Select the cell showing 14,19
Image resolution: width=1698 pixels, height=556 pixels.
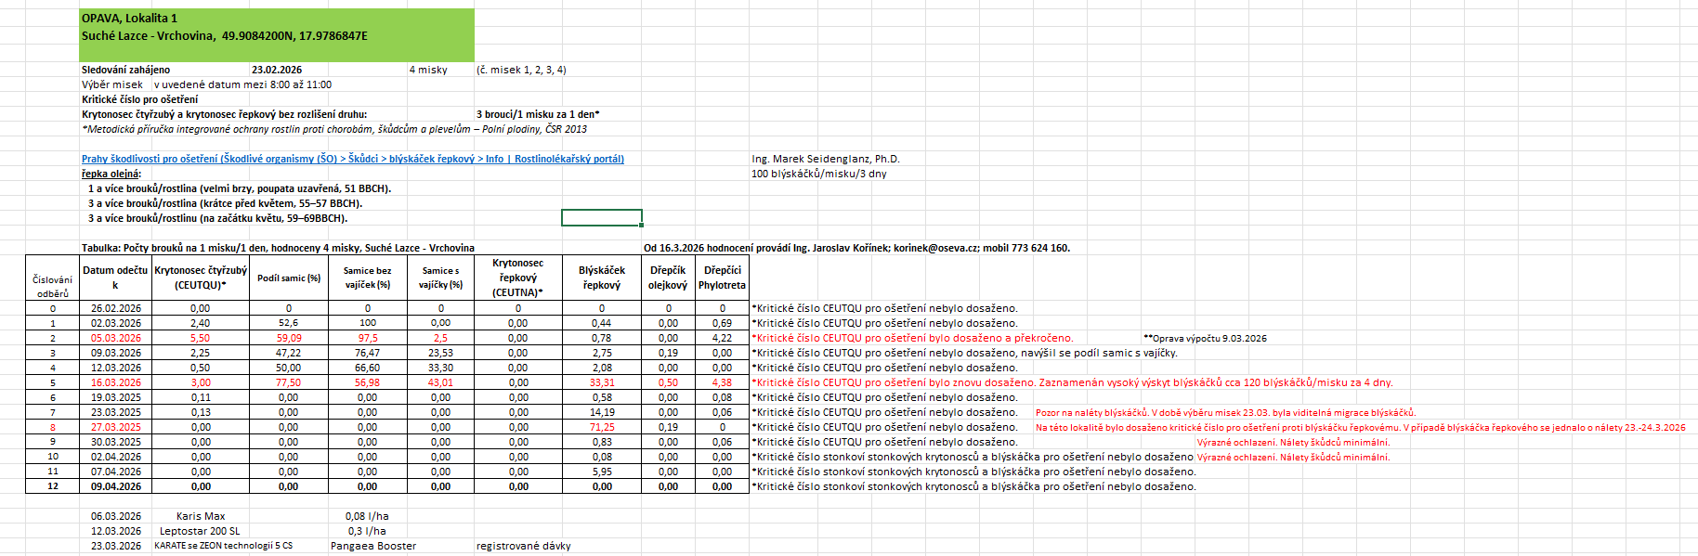[601, 412]
